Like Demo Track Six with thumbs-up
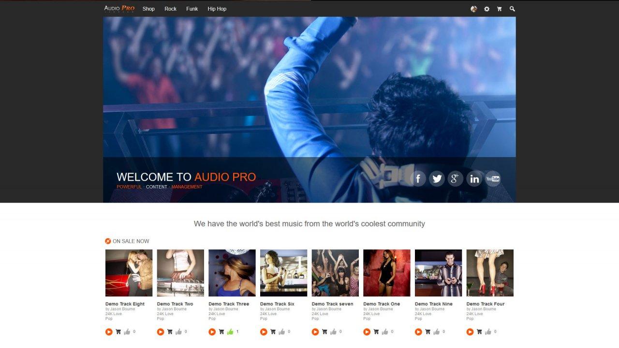 click(282, 332)
